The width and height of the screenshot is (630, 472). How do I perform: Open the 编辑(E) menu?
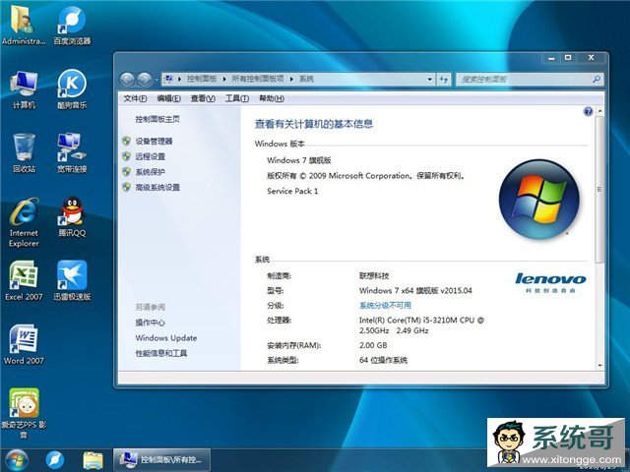point(168,98)
